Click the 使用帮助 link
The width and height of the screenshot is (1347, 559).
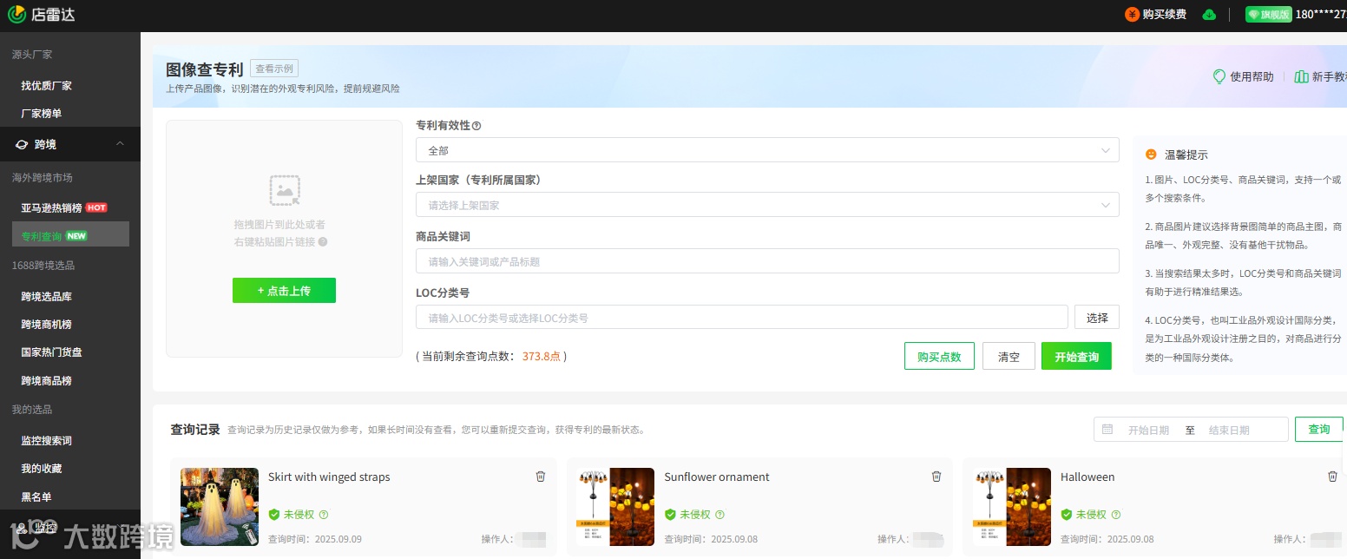[x=1252, y=76]
